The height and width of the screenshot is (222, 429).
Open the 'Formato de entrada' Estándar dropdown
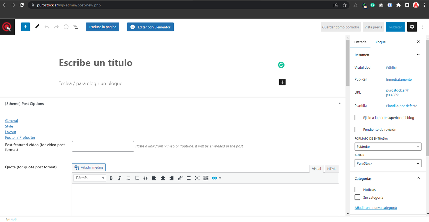tap(388, 147)
